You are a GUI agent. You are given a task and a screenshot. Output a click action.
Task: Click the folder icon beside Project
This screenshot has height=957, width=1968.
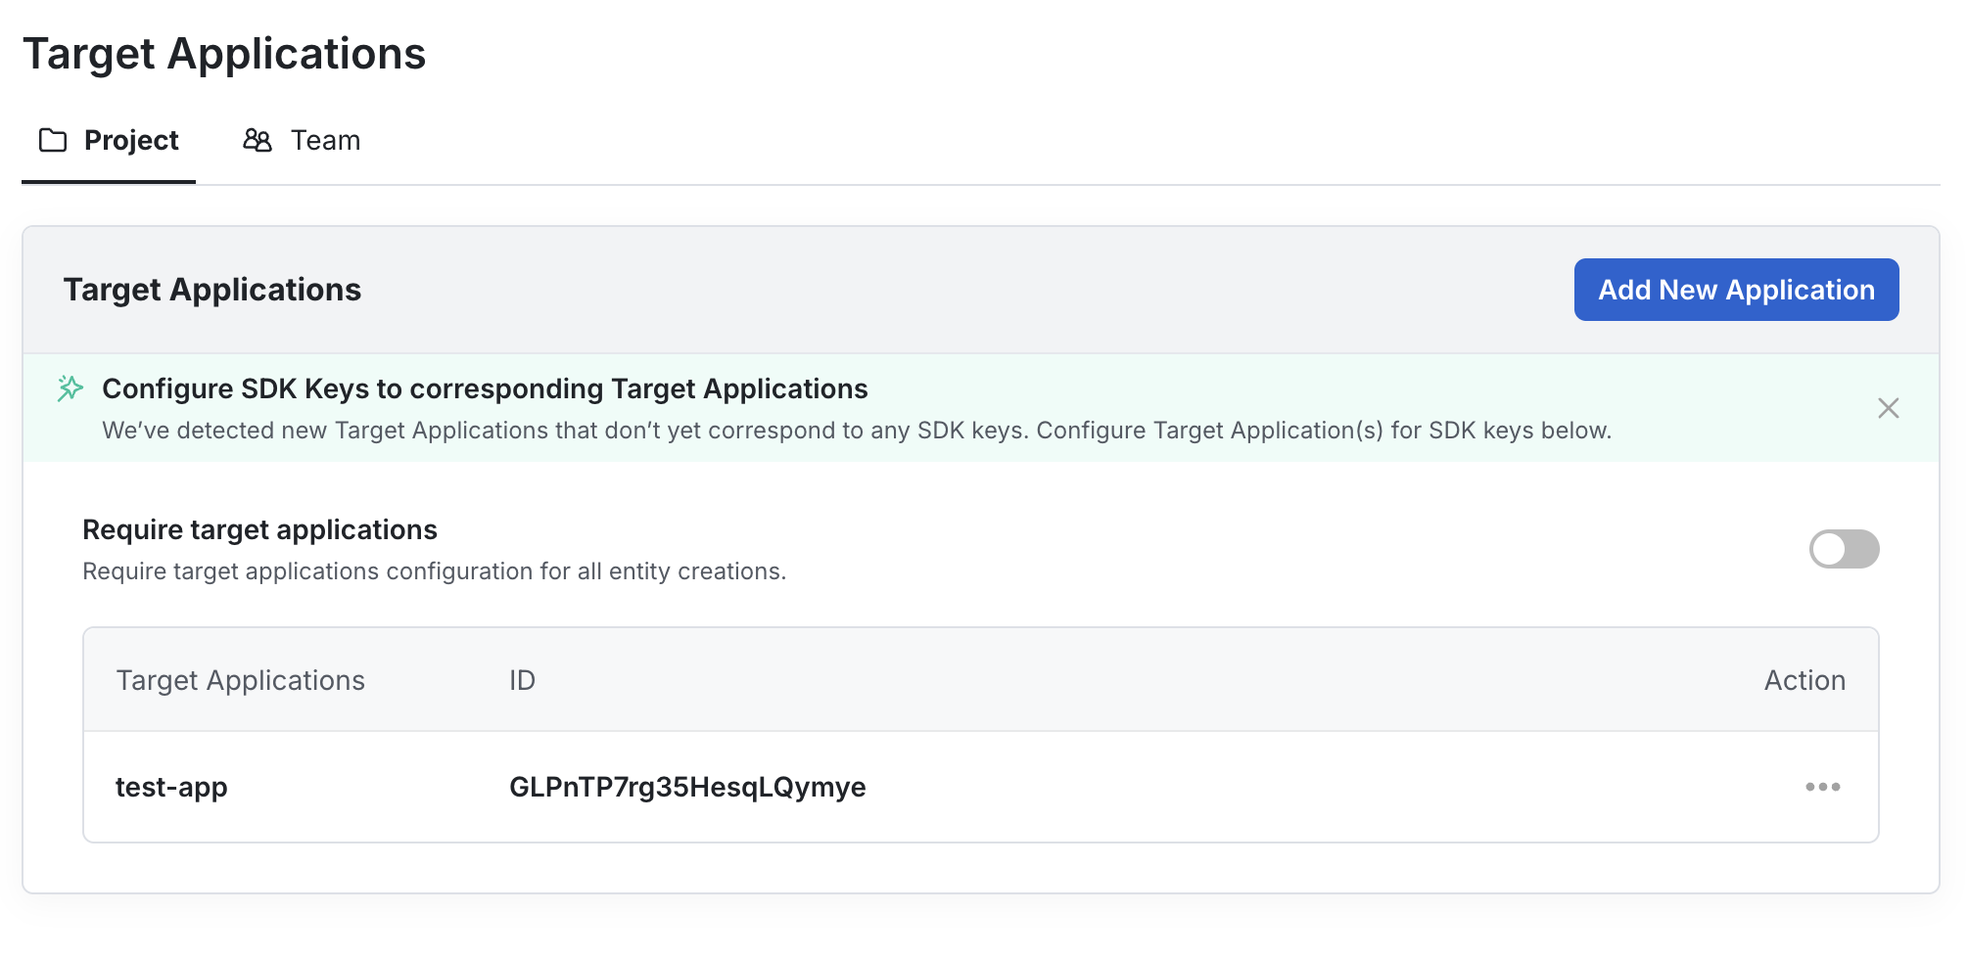tap(51, 140)
